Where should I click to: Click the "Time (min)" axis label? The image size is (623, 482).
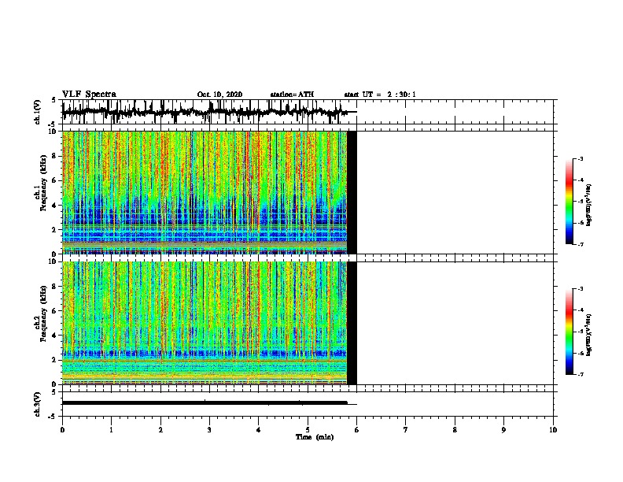pyautogui.click(x=315, y=437)
